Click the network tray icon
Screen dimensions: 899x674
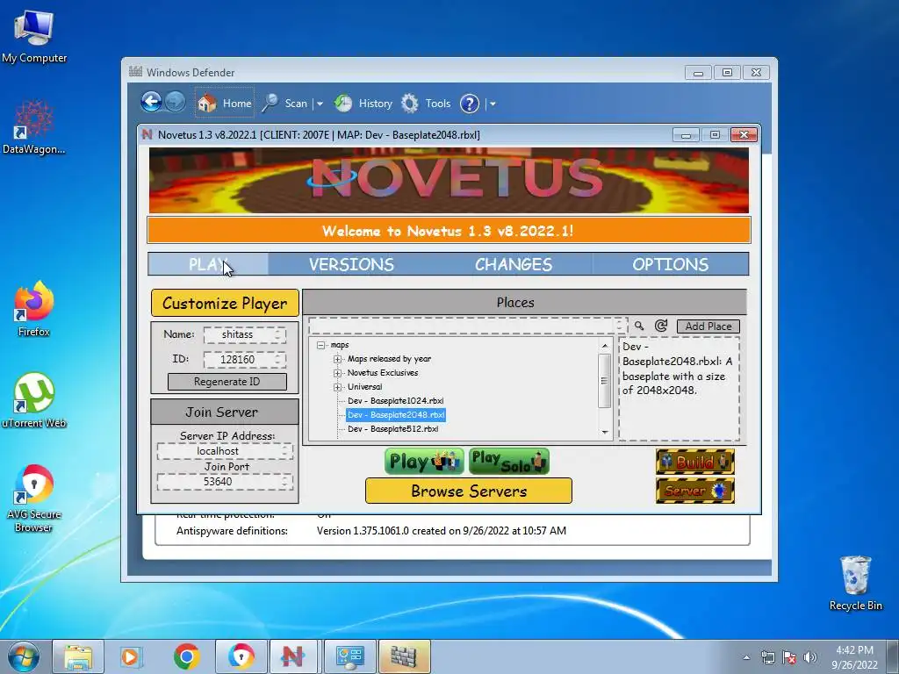click(767, 657)
